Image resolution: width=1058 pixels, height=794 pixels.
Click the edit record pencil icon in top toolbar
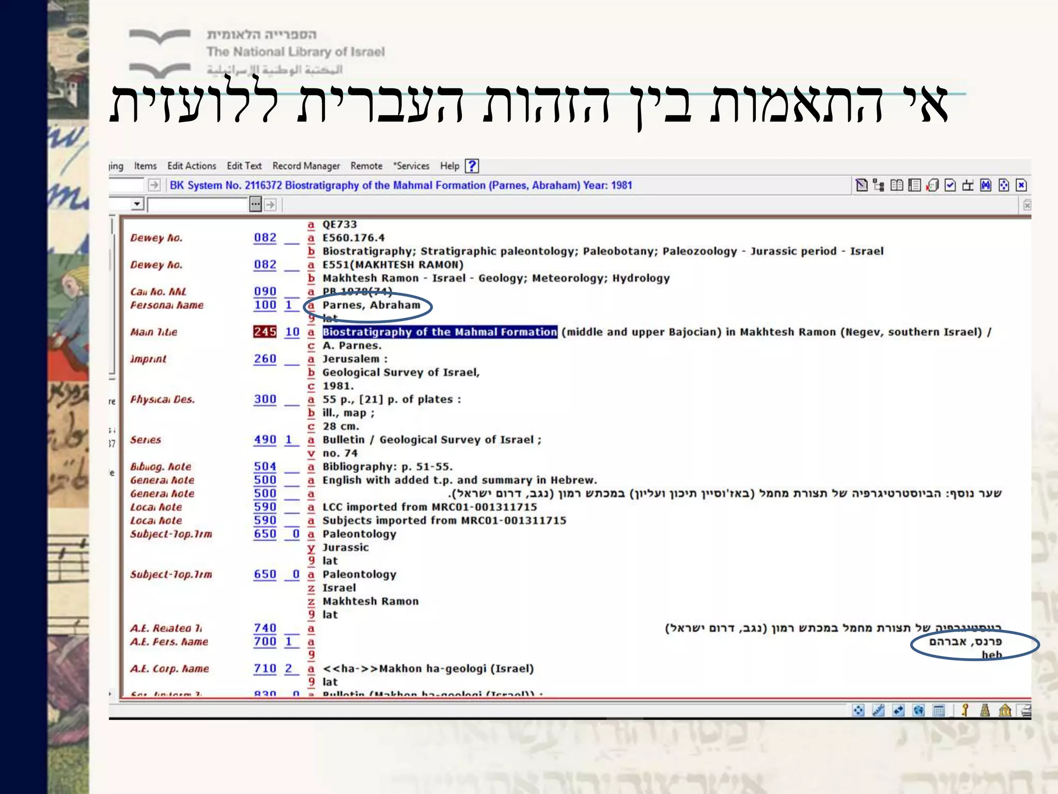click(x=861, y=185)
